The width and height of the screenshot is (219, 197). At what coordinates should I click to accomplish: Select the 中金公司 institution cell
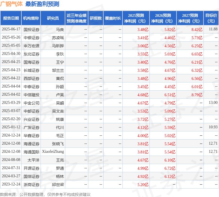(x=32, y=103)
